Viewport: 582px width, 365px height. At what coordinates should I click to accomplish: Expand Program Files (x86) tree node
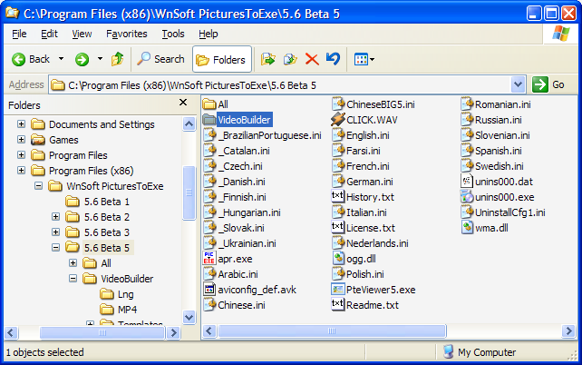click(21, 171)
